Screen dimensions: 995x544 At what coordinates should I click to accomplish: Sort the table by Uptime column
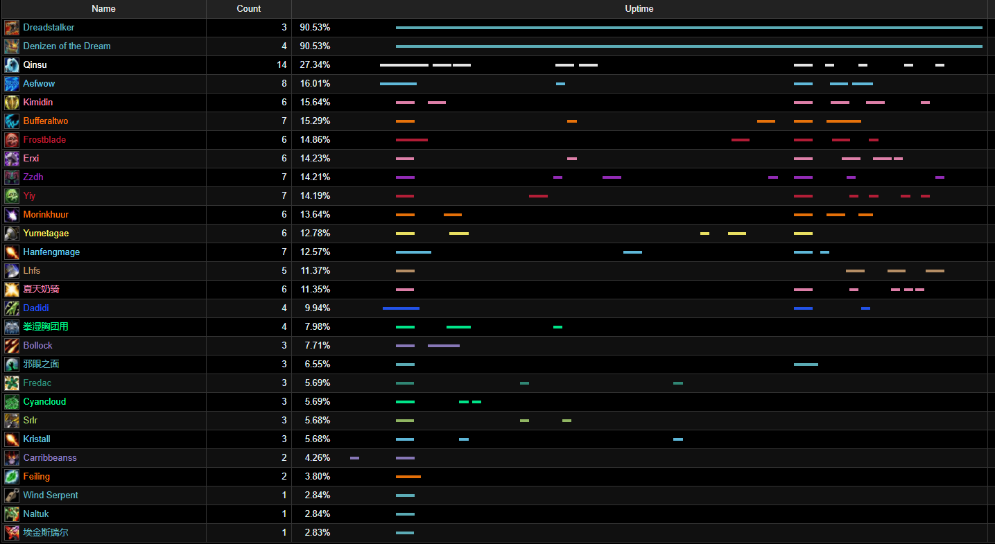[639, 9]
